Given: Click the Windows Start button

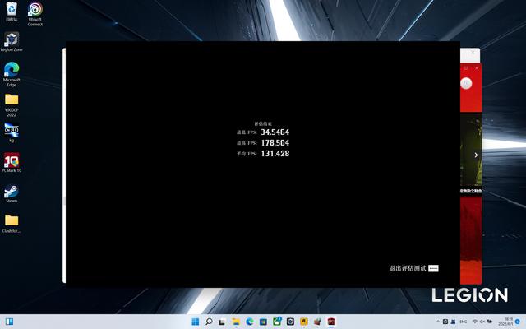Looking at the screenshot, I should pyautogui.click(x=196, y=321).
